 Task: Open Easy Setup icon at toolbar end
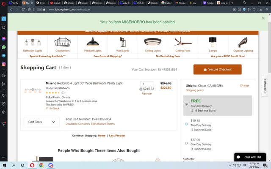point(267,9)
